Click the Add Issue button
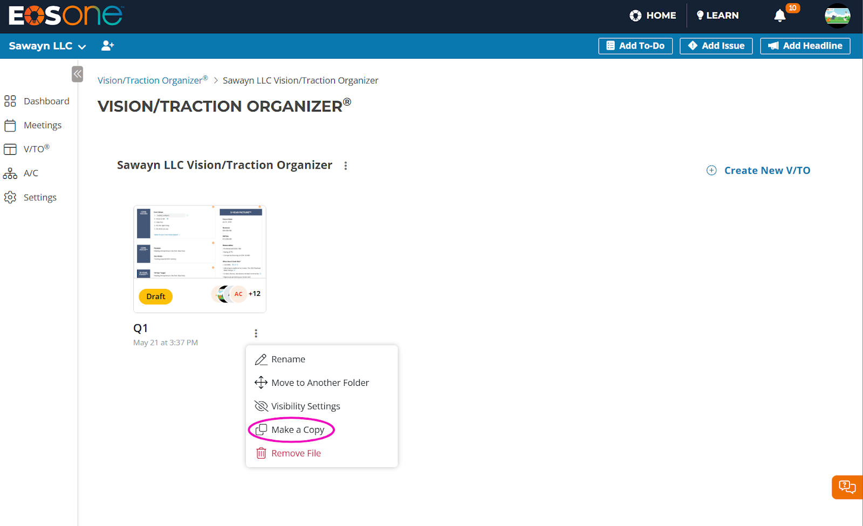Image resolution: width=863 pixels, height=526 pixels. pyautogui.click(x=716, y=46)
